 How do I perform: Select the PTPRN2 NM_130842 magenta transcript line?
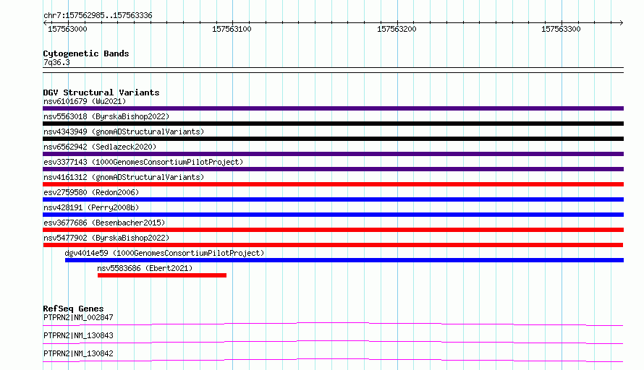click(x=333, y=360)
